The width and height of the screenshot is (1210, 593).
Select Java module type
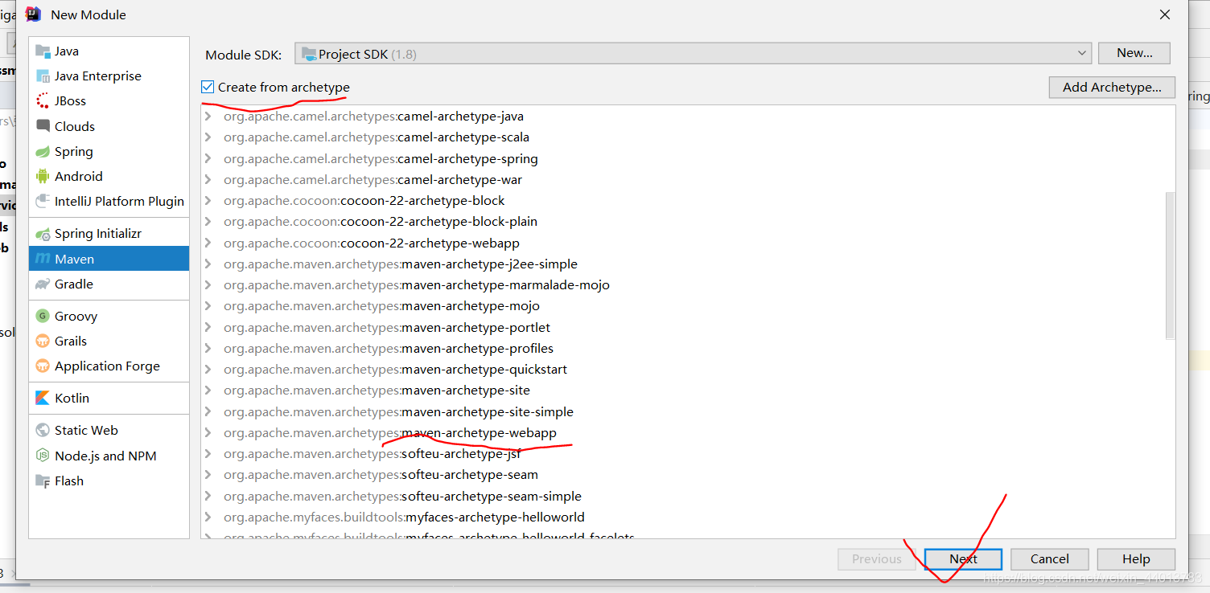coord(109,51)
